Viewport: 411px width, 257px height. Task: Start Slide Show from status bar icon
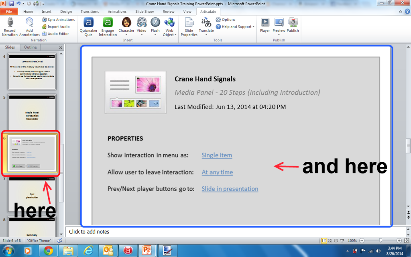342,241
